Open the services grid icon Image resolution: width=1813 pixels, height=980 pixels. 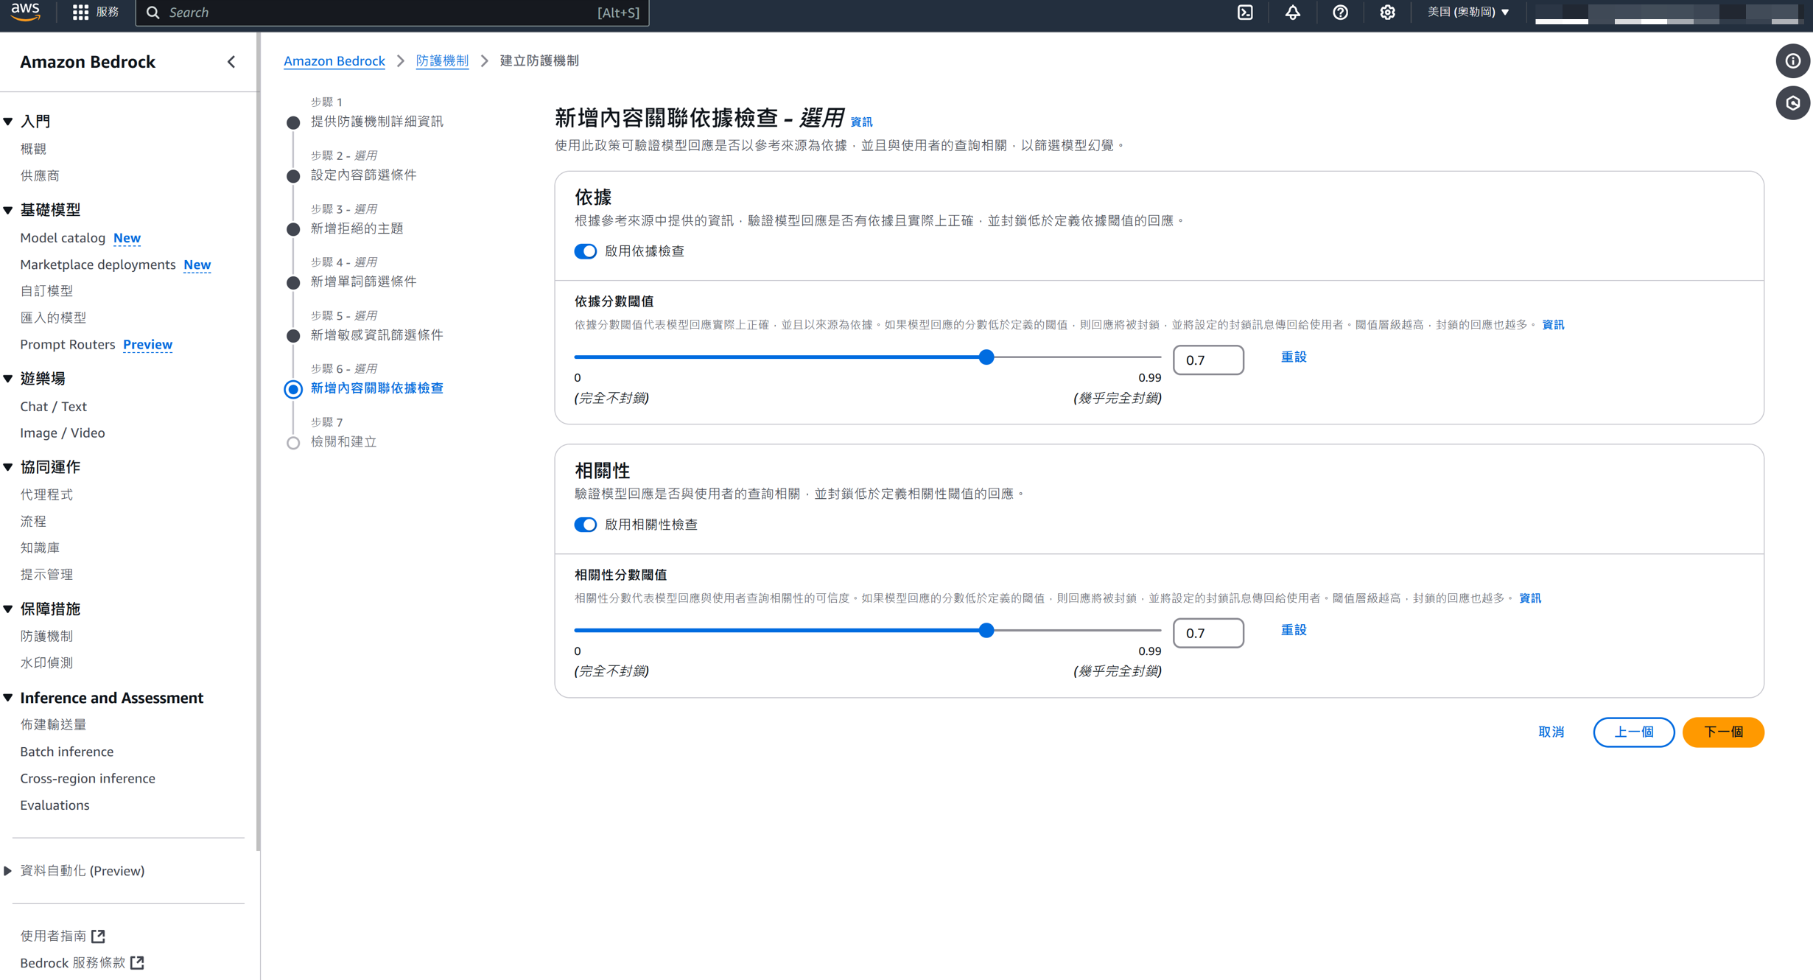[80, 13]
